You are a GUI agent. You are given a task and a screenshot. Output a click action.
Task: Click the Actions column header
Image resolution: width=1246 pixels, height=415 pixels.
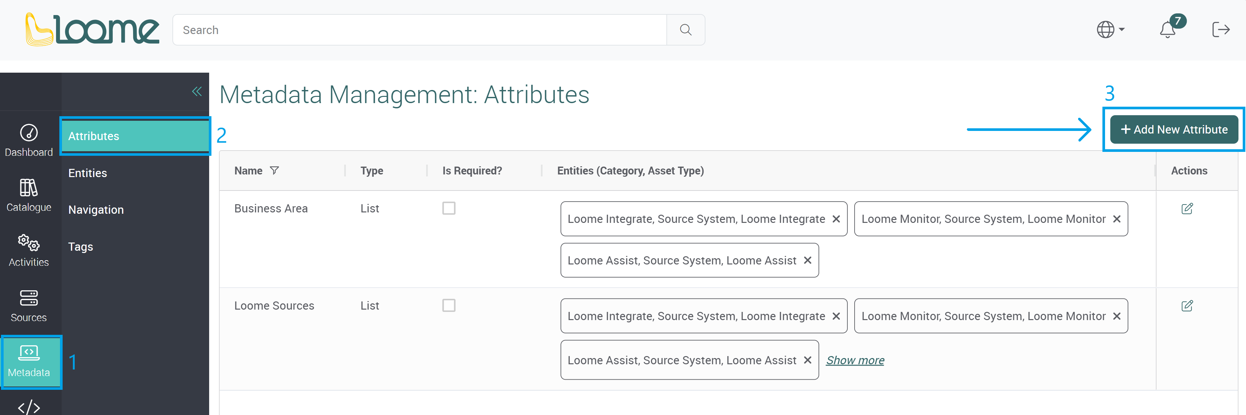pyautogui.click(x=1189, y=171)
